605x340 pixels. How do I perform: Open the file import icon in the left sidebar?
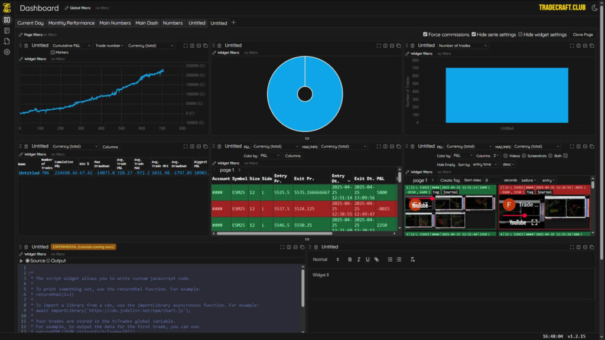7,41
